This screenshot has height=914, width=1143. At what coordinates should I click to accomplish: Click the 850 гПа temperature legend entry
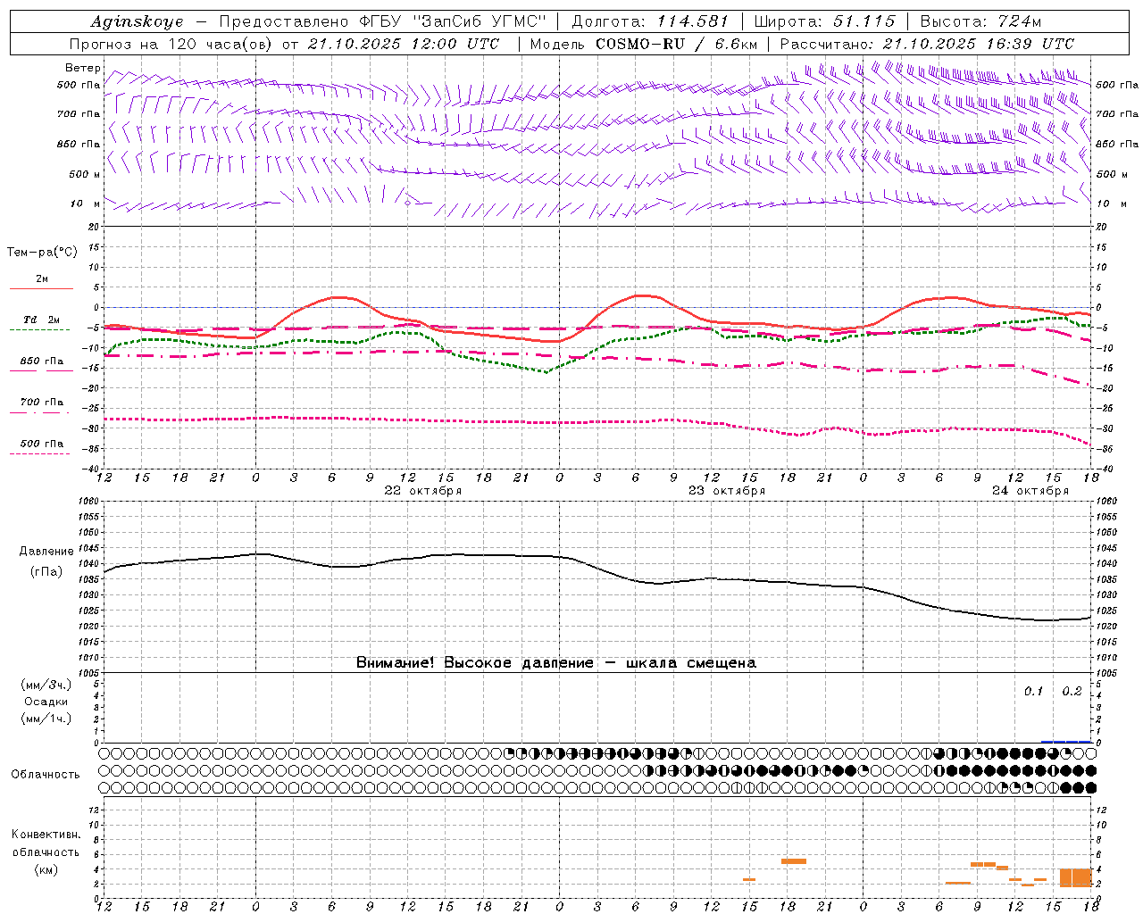tap(41, 361)
